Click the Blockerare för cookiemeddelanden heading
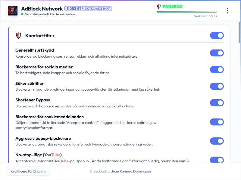Image resolution: width=241 pixels, height=180 pixels. tap(49, 117)
